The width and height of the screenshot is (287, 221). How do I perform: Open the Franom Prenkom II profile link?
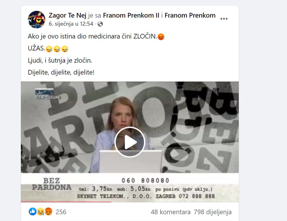131,15
